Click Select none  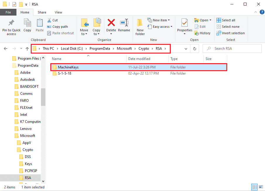pyautogui.click(x=228, y=27)
